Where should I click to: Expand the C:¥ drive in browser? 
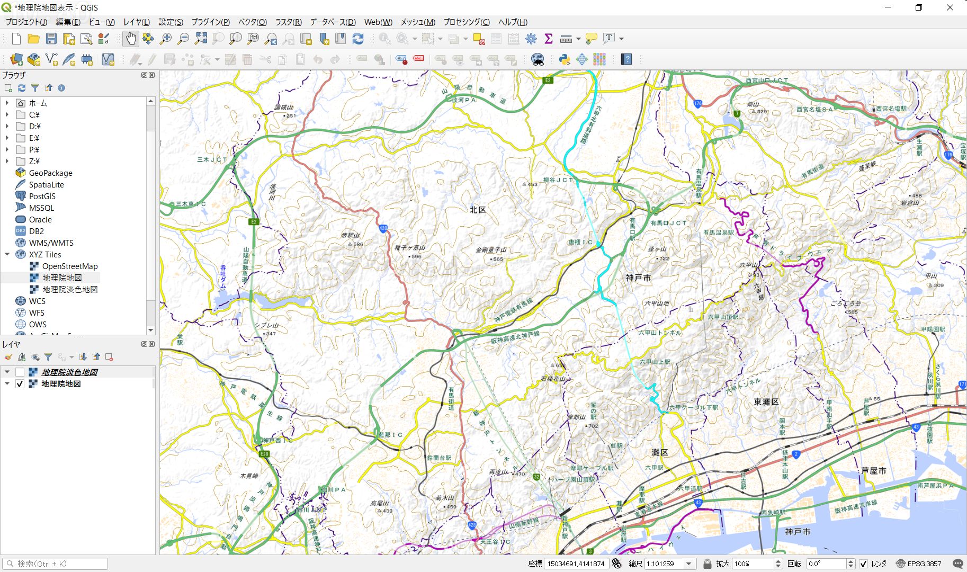[7, 115]
